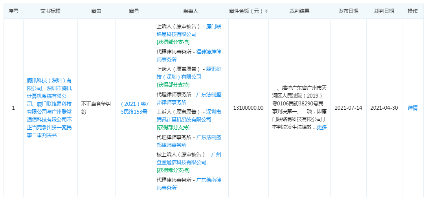Select the 发布日期 column header
The width and height of the screenshot is (424, 201).
click(348, 11)
